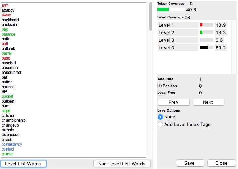The width and height of the screenshot is (238, 169).
Task: Select the word 'batter'
Action: coord(7,82)
